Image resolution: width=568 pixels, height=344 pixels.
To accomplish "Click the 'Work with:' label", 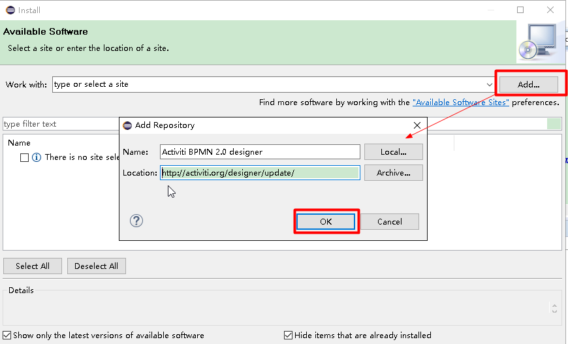I will 26,85.
